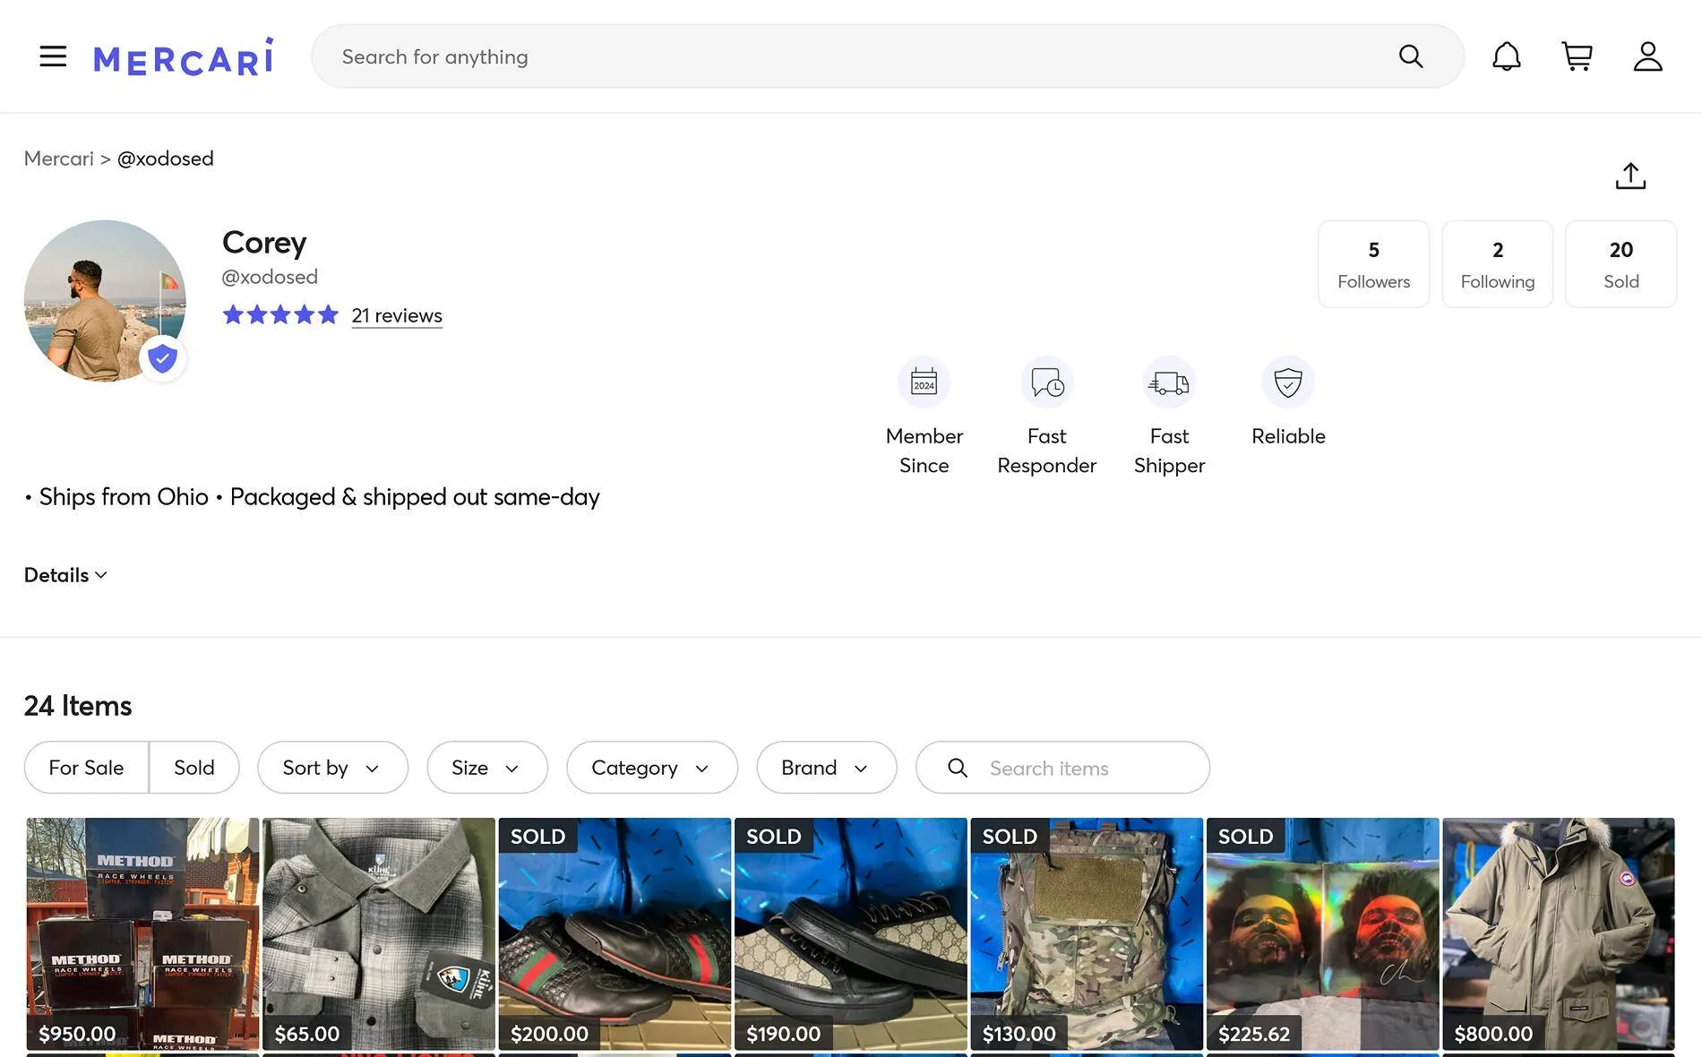Open the $950.00 Method wheels listing
Screen dimensions: 1702x1057
pos(142,933)
